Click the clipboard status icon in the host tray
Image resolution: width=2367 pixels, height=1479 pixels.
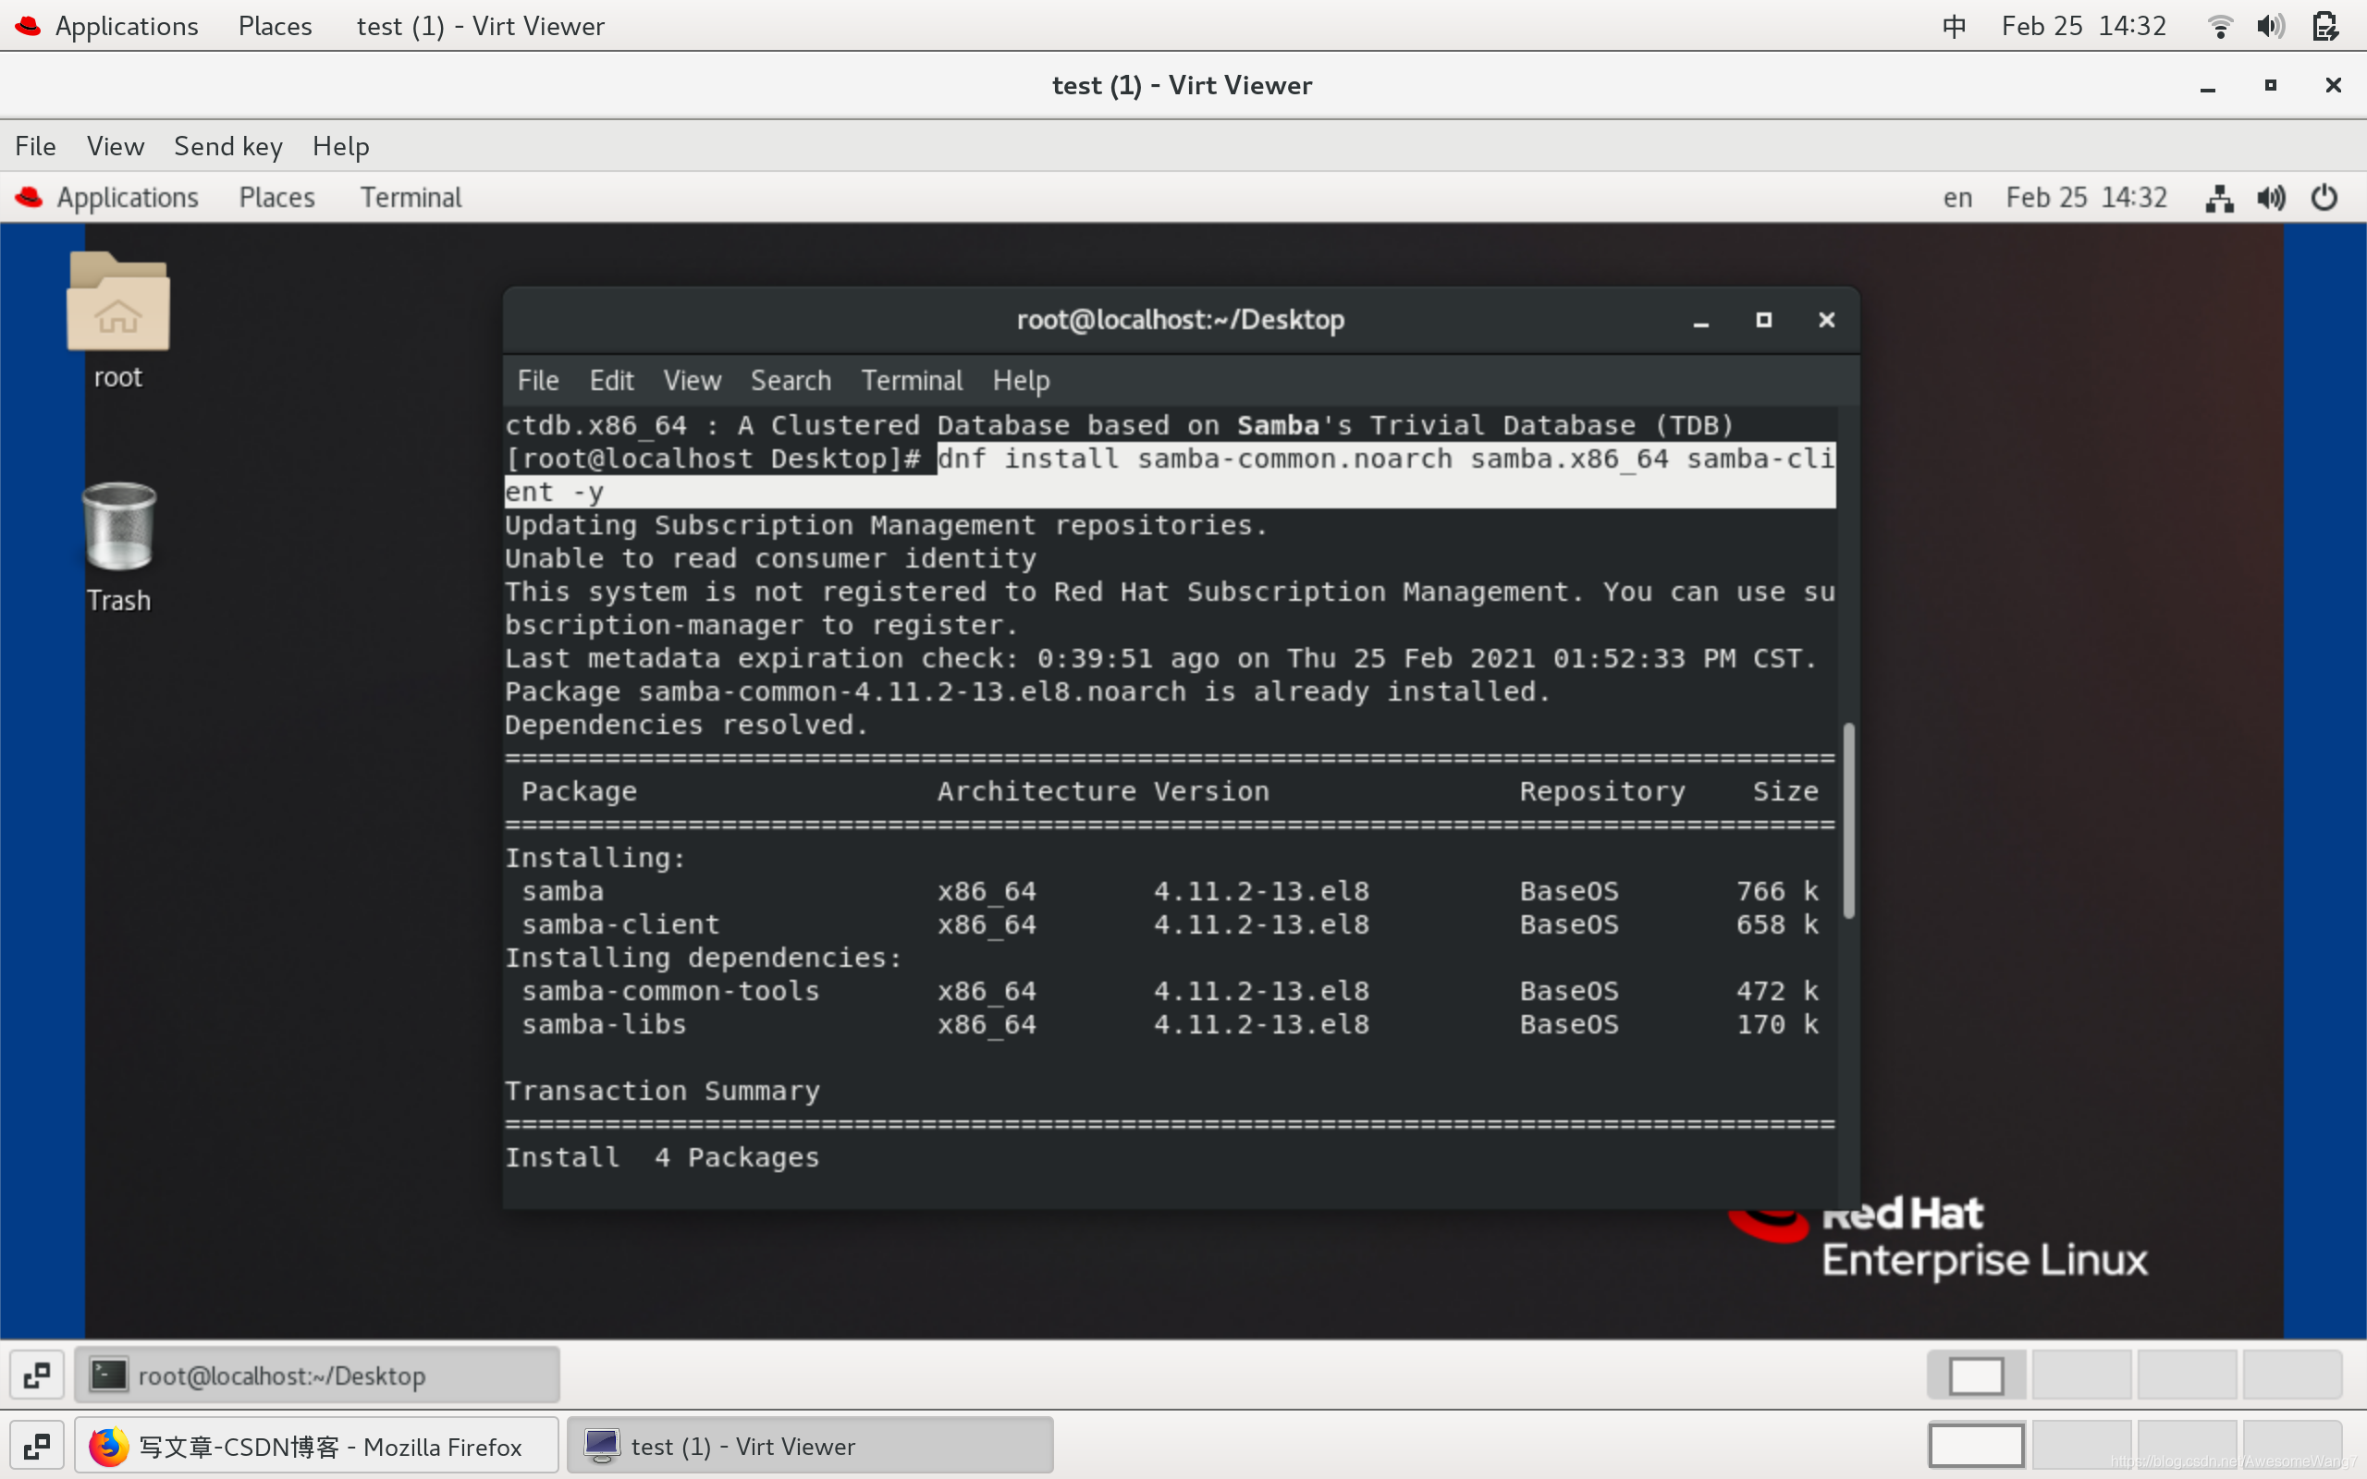click(x=2326, y=26)
